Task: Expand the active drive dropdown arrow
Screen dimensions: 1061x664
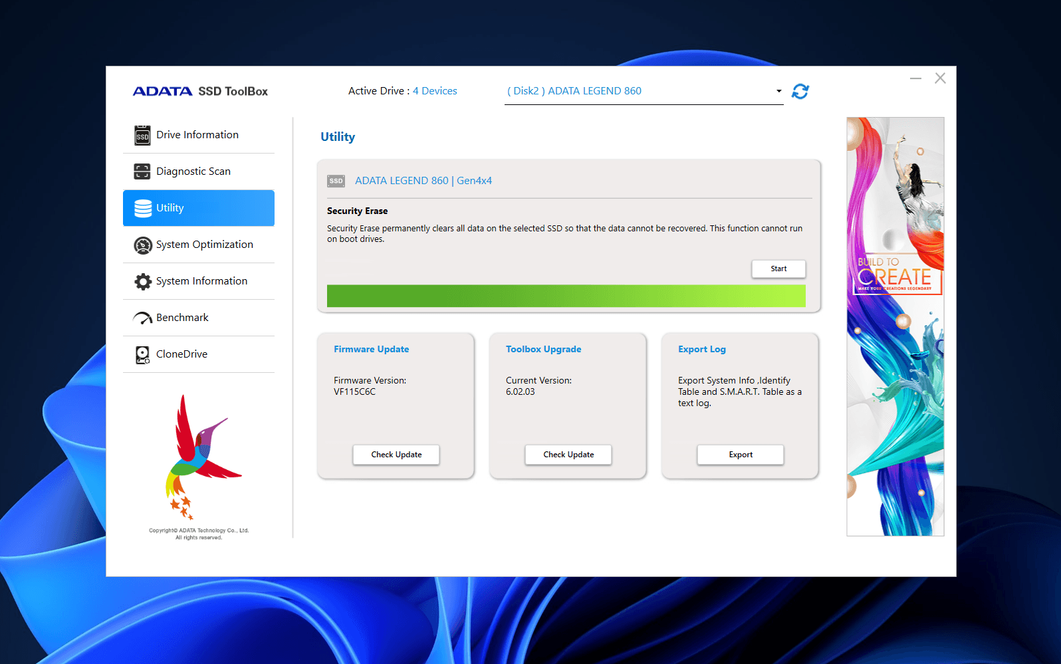Action: point(778,91)
